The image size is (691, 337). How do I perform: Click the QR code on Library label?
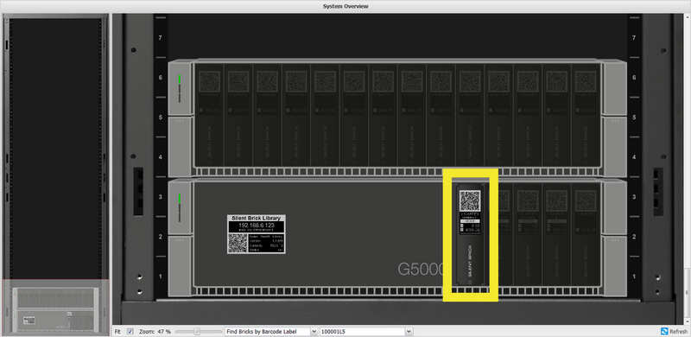(x=238, y=243)
